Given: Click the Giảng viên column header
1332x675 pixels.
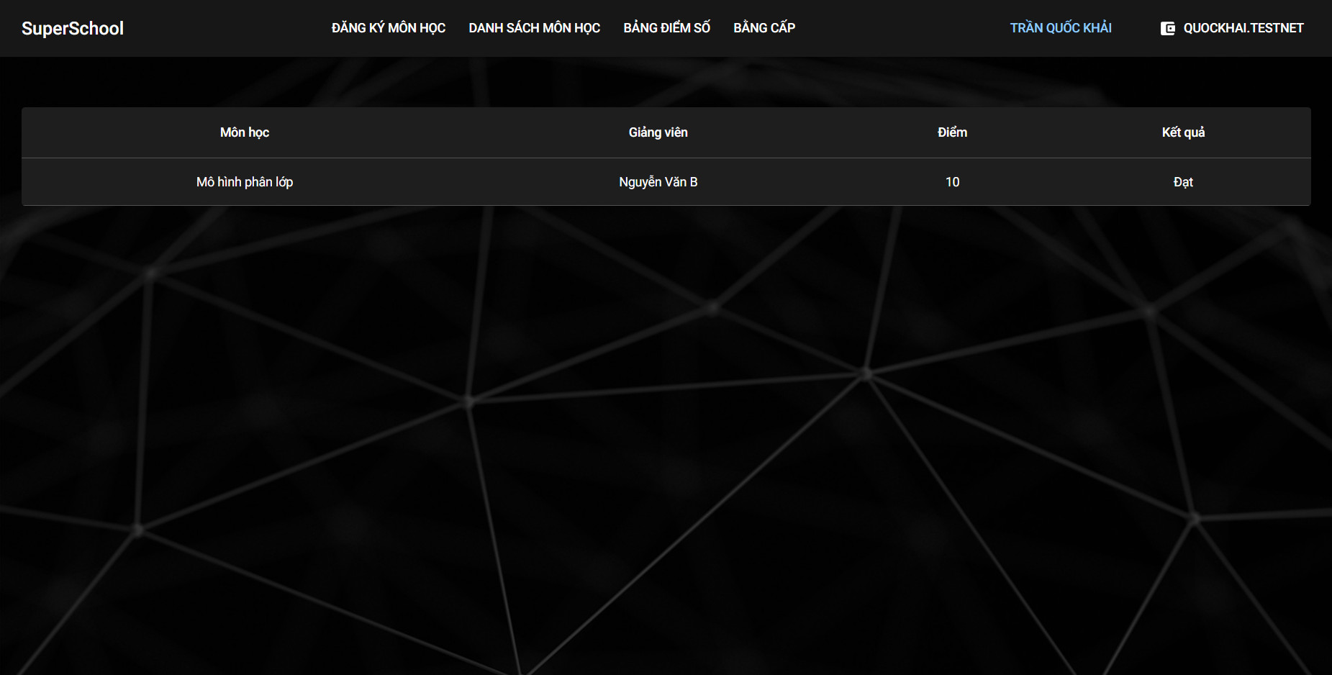Looking at the screenshot, I should click(658, 132).
